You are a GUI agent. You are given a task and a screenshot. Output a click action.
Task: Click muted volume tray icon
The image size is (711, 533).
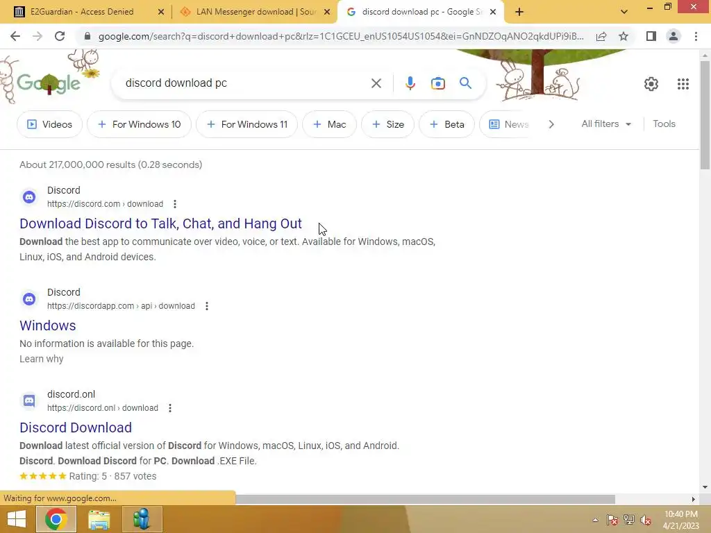pos(646,520)
